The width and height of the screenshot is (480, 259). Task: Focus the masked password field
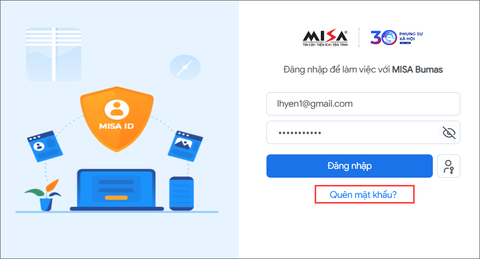(x=352, y=133)
